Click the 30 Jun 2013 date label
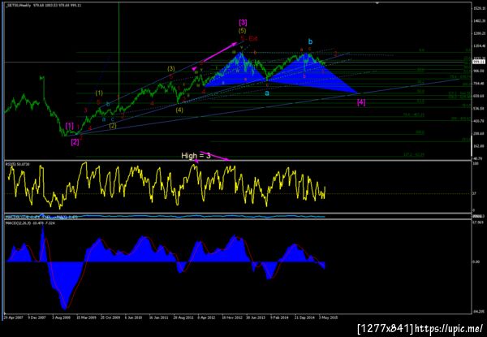The height and width of the screenshot is (337, 487). click(x=256, y=318)
